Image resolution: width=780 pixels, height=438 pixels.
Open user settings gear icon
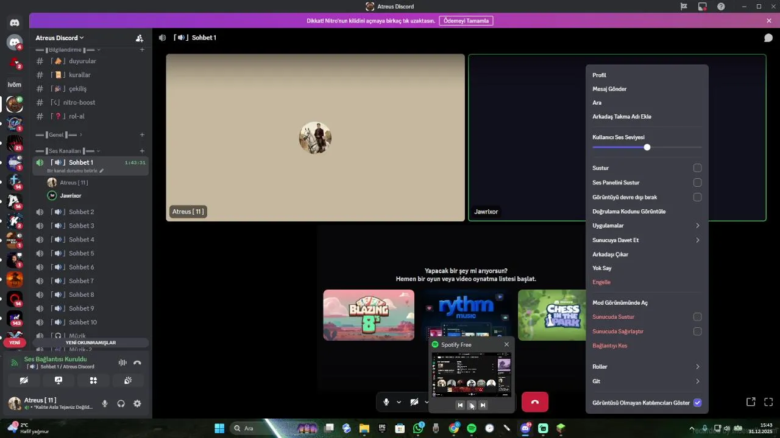point(137,403)
